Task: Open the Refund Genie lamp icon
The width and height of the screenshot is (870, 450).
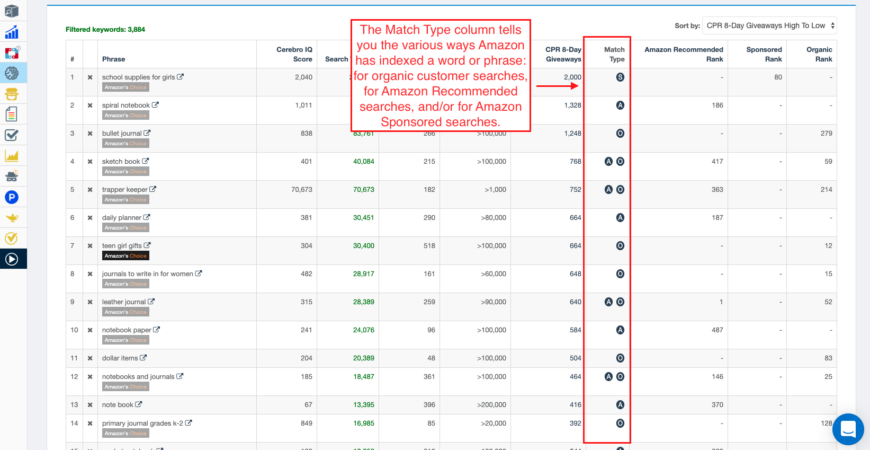Action: coord(12,217)
